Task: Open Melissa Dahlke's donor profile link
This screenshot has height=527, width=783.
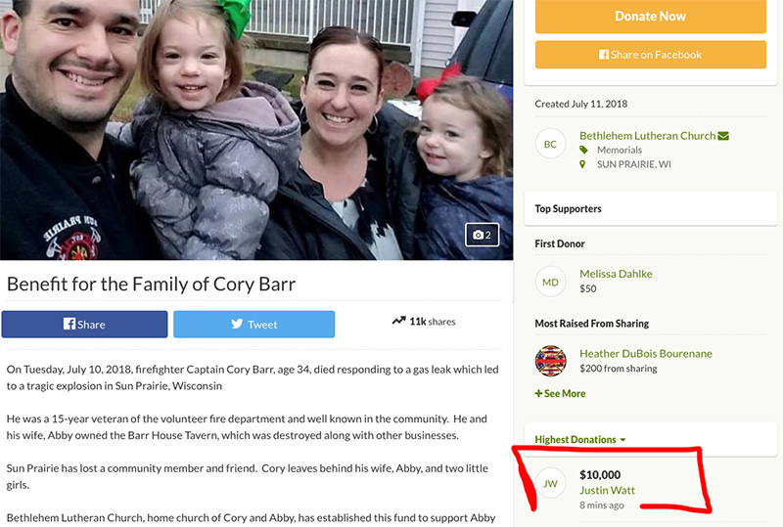Action: click(616, 274)
